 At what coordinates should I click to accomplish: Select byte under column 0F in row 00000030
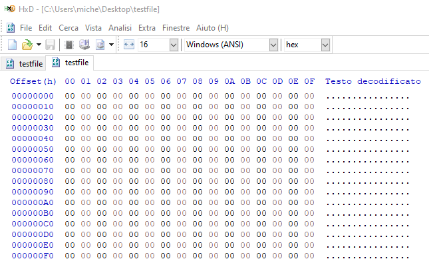(x=309, y=129)
